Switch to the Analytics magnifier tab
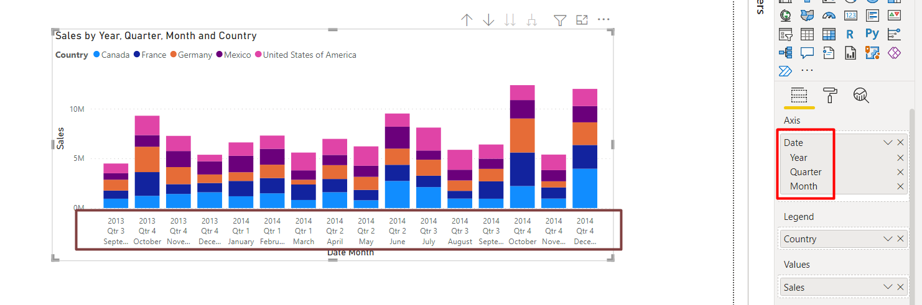Image resolution: width=922 pixels, height=305 pixels. (861, 95)
